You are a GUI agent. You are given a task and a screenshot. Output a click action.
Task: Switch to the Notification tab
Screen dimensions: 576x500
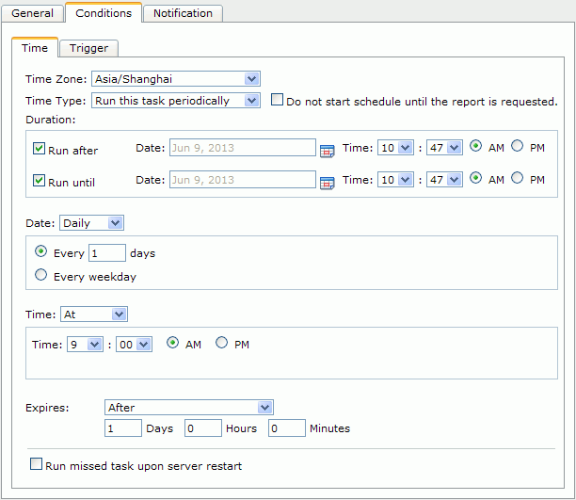183,13
